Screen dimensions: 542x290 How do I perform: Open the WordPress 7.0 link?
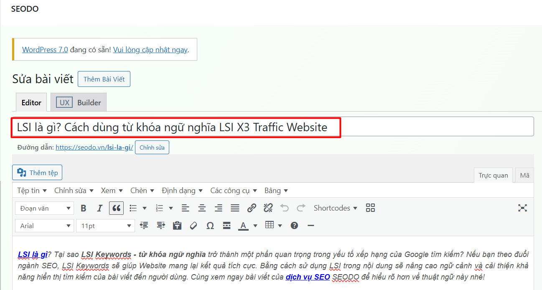[45, 49]
